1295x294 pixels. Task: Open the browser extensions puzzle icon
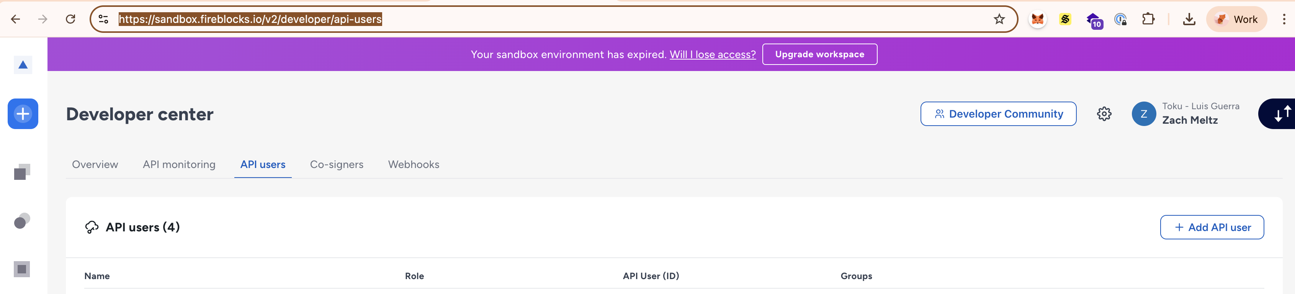(x=1148, y=19)
